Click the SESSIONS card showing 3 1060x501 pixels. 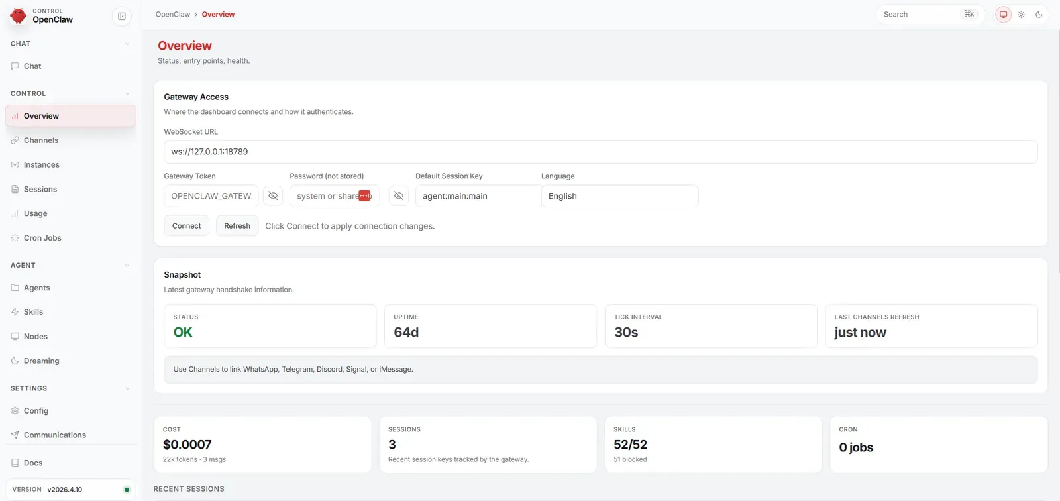point(488,445)
